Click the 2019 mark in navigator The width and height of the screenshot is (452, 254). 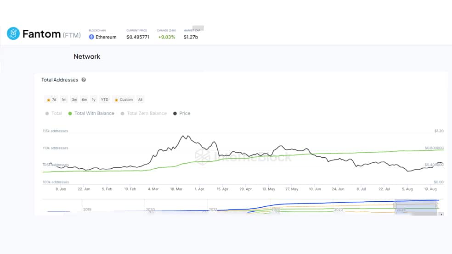coord(87,210)
